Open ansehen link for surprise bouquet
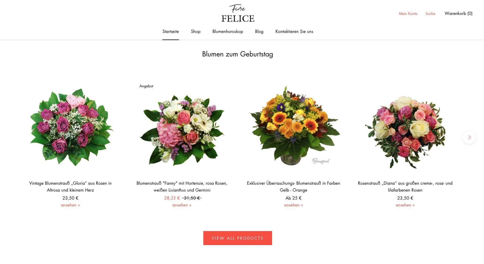The width and height of the screenshot is (484, 264). pyautogui.click(x=293, y=205)
